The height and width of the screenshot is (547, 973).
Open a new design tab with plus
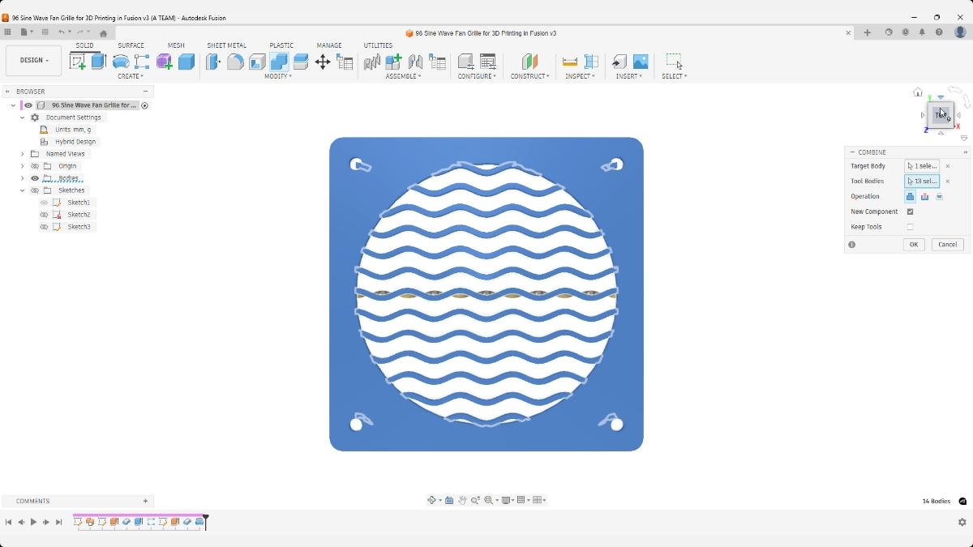[x=867, y=32]
